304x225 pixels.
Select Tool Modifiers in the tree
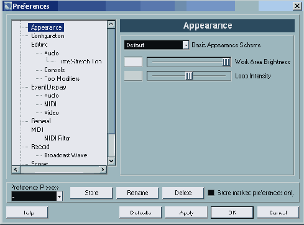(62, 78)
